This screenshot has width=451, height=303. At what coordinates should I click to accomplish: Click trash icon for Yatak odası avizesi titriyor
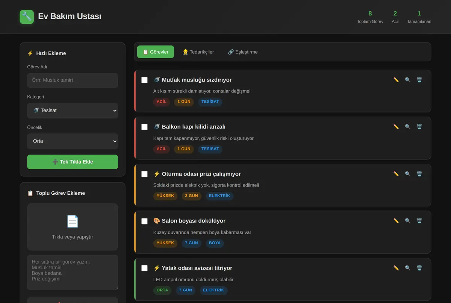pos(419,268)
